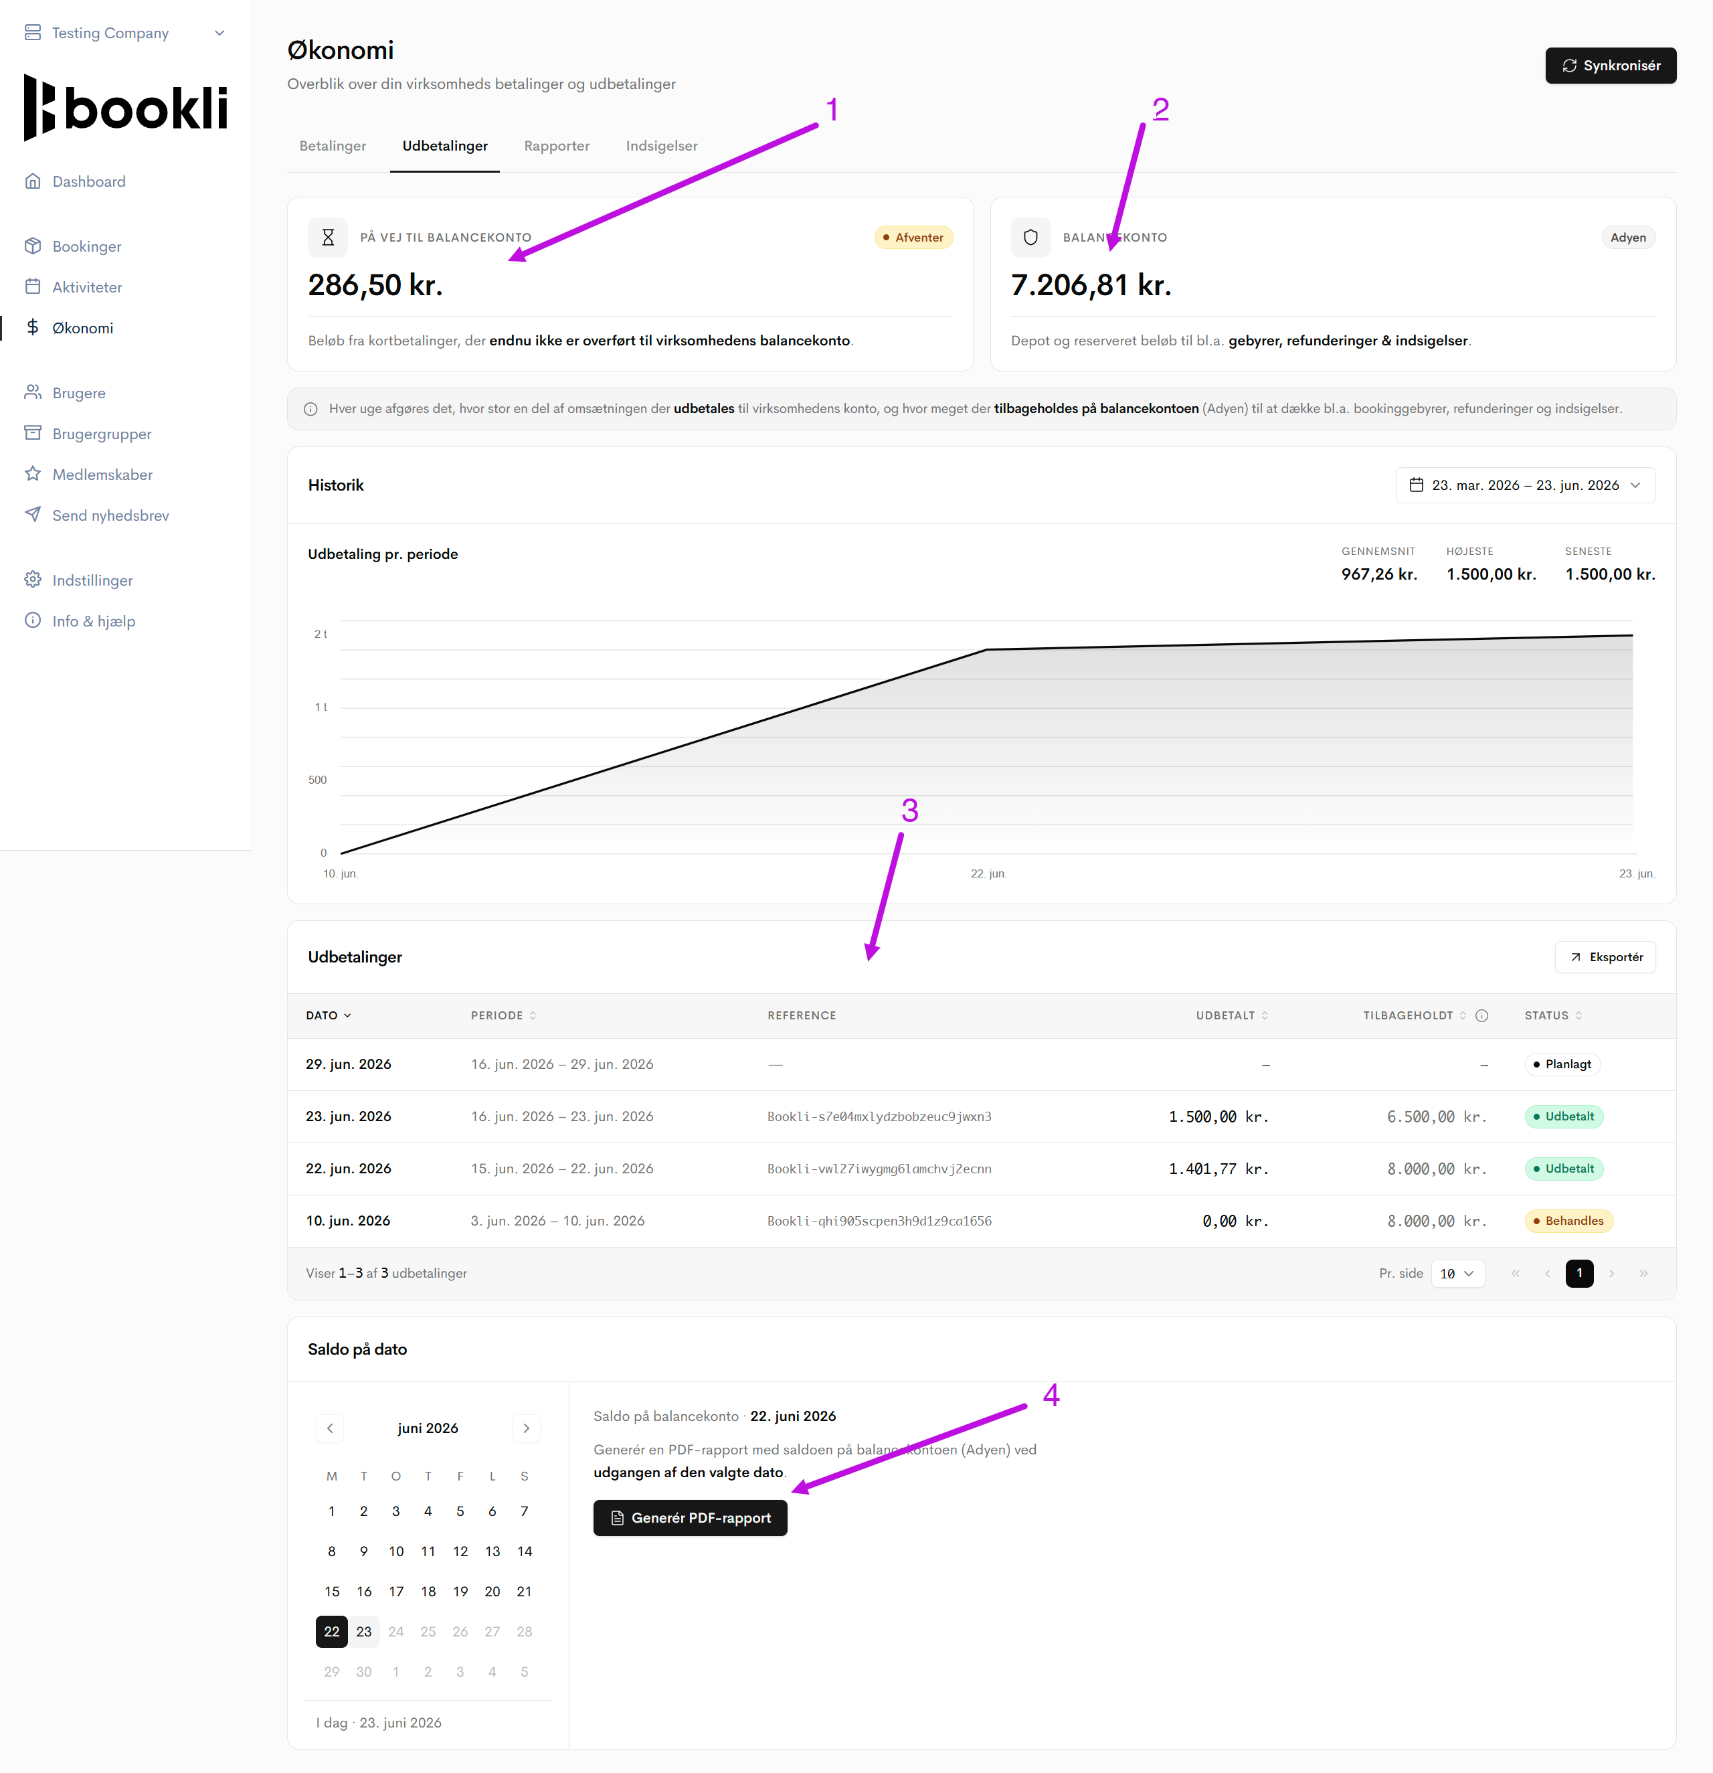Open Indstillinger via the gear icon
Viewport: 1713px width, 1773px height.
coord(33,580)
